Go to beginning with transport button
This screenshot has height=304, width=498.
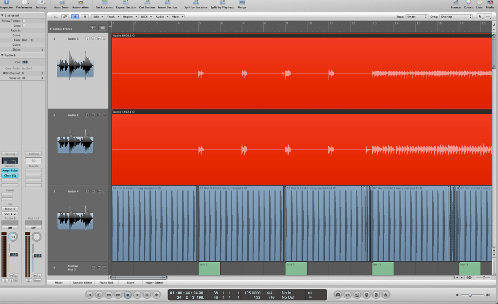[x=90, y=295]
